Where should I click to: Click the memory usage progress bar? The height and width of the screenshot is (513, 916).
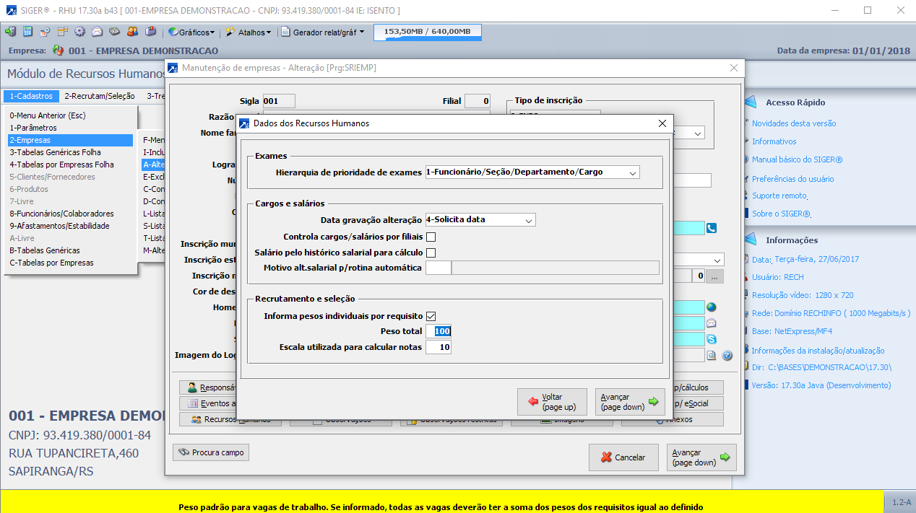pyautogui.click(x=428, y=32)
